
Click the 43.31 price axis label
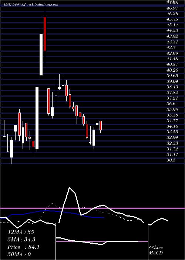click(172, 42)
